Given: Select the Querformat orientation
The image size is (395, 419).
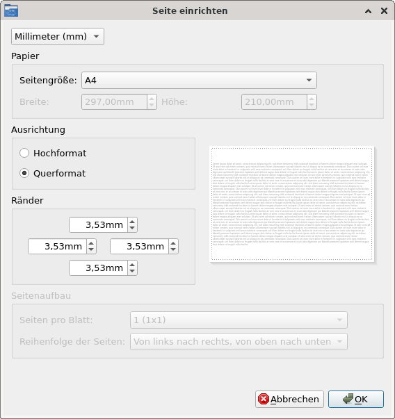Looking at the screenshot, I should click(x=53, y=174).
